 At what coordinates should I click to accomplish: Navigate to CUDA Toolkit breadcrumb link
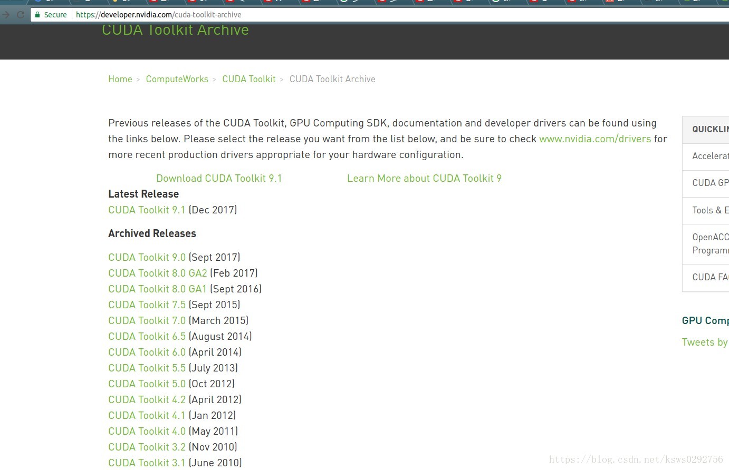[249, 79]
